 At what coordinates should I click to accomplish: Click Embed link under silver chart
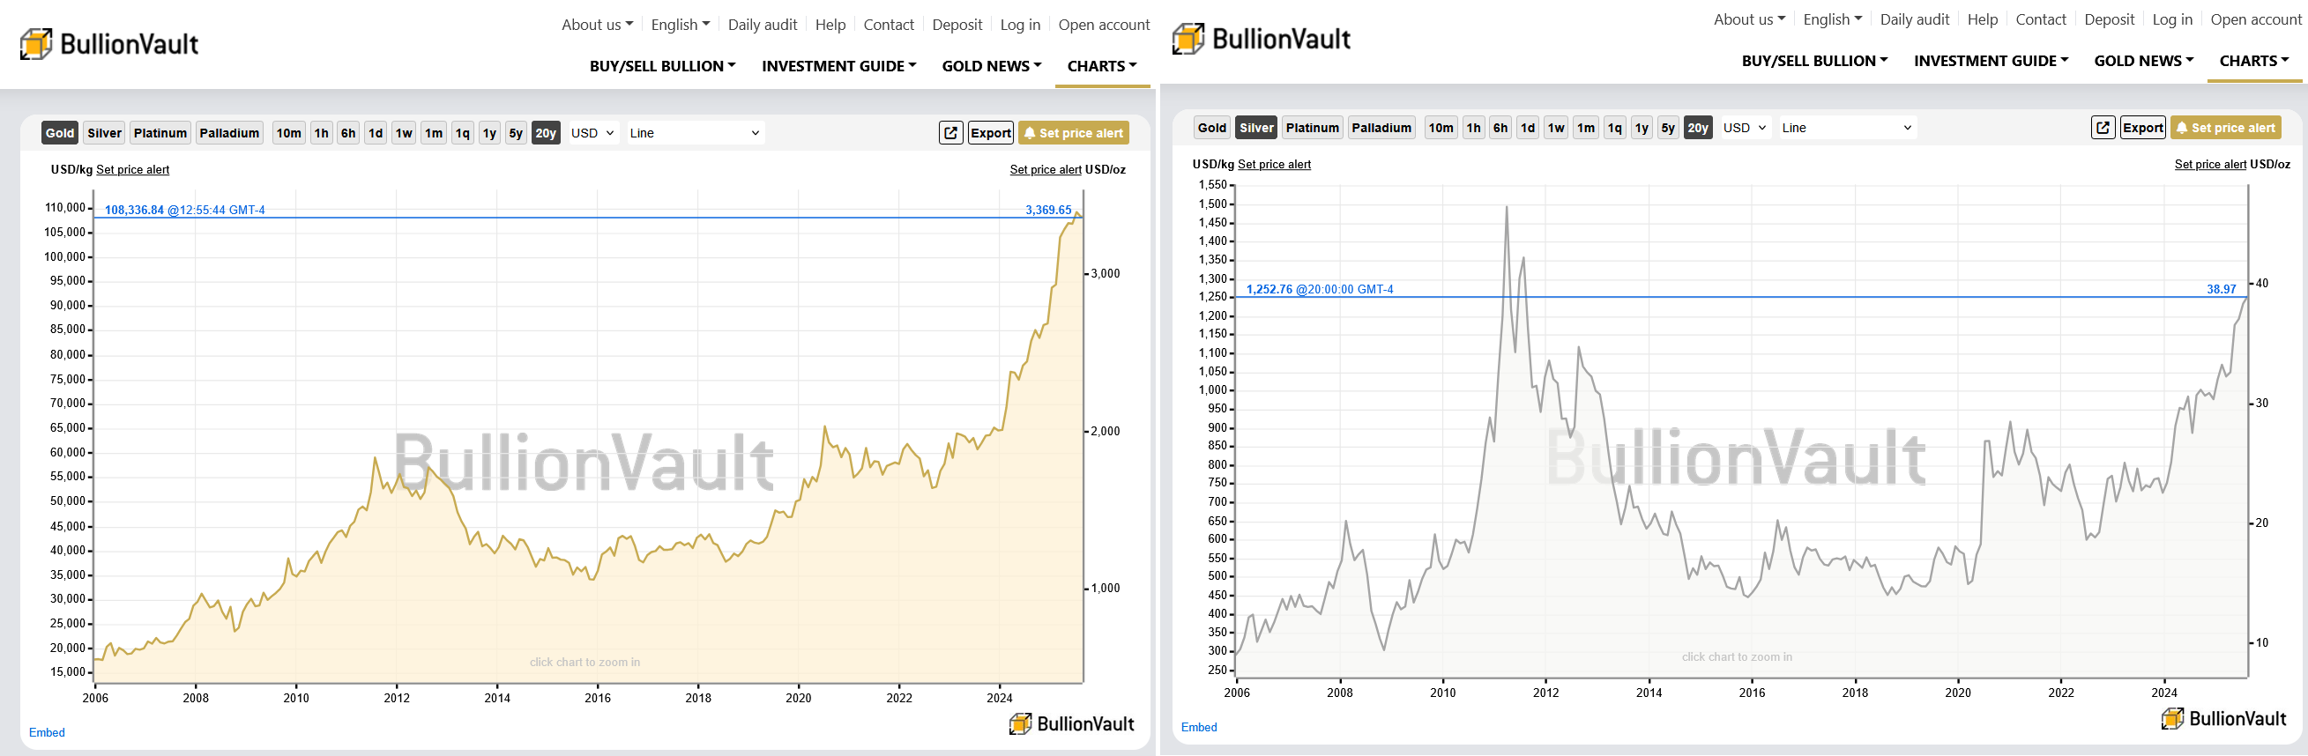click(1199, 727)
